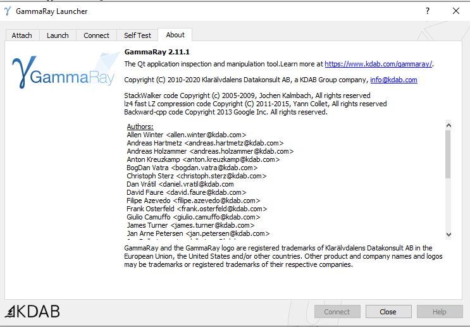This screenshot has width=470, height=327.
Task: Click the KDAB logo in bottom-left corner
Action: [x=33, y=311]
